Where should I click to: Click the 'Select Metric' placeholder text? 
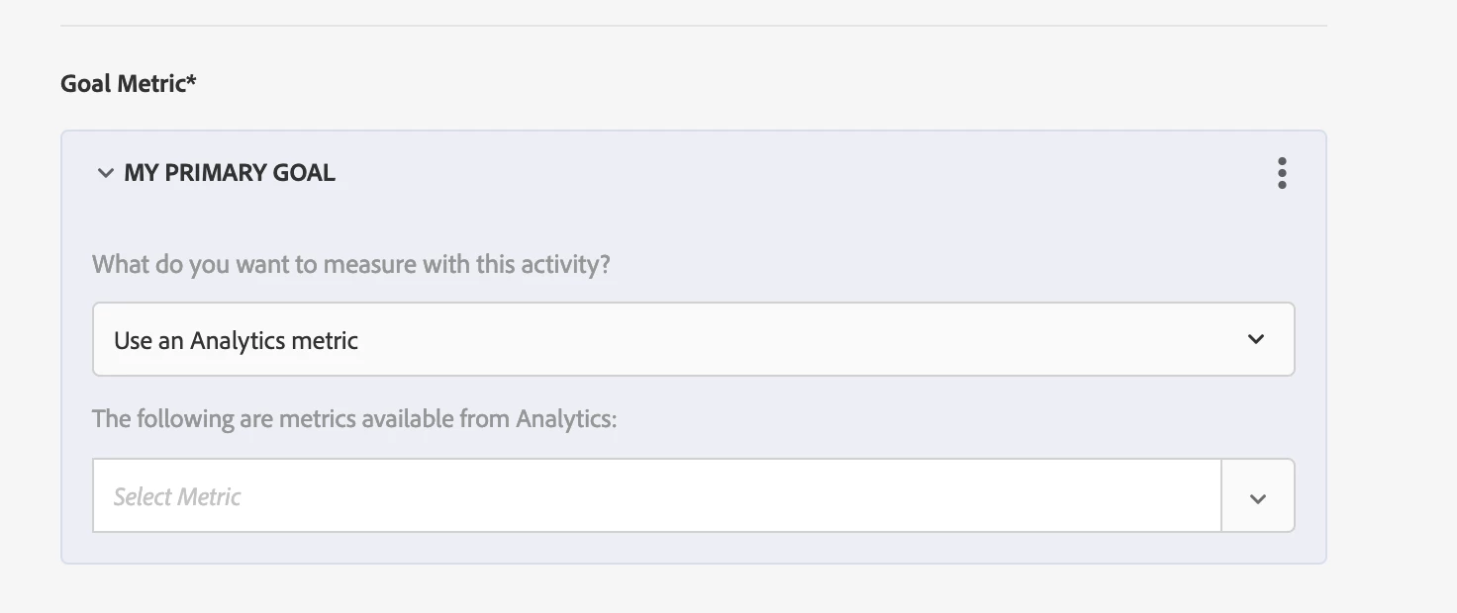[x=177, y=496]
